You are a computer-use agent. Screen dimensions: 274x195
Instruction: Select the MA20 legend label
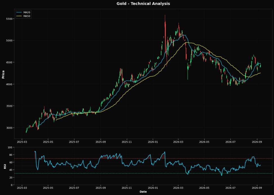pyautogui.click(x=27, y=12)
